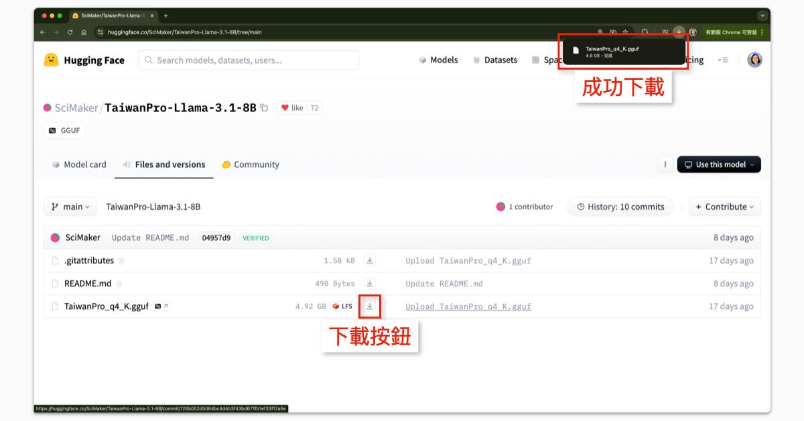The width and height of the screenshot is (804, 421).
Task: Switch to the Community tab
Action: [250, 164]
